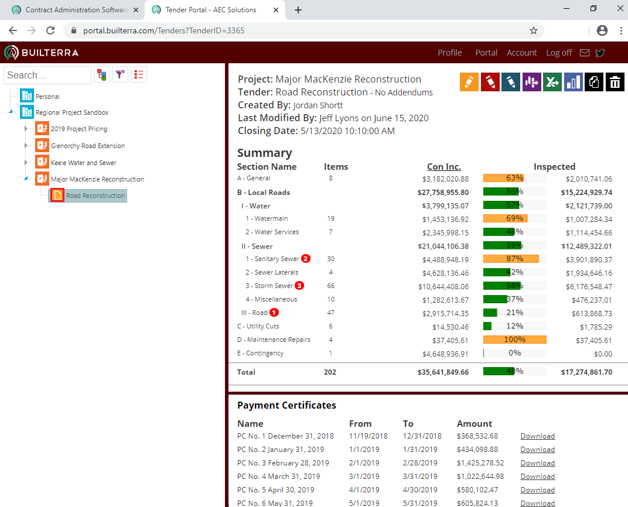Click Log off
The width and height of the screenshot is (628, 507).
pyautogui.click(x=559, y=53)
